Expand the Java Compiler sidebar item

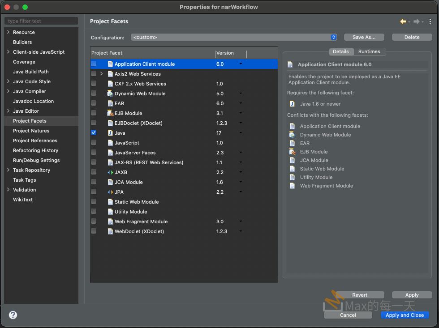click(x=9, y=91)
